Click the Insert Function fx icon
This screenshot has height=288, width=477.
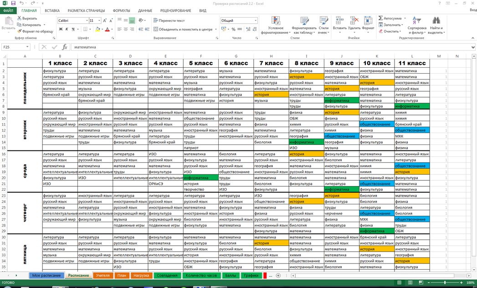(x=65, y=47)
